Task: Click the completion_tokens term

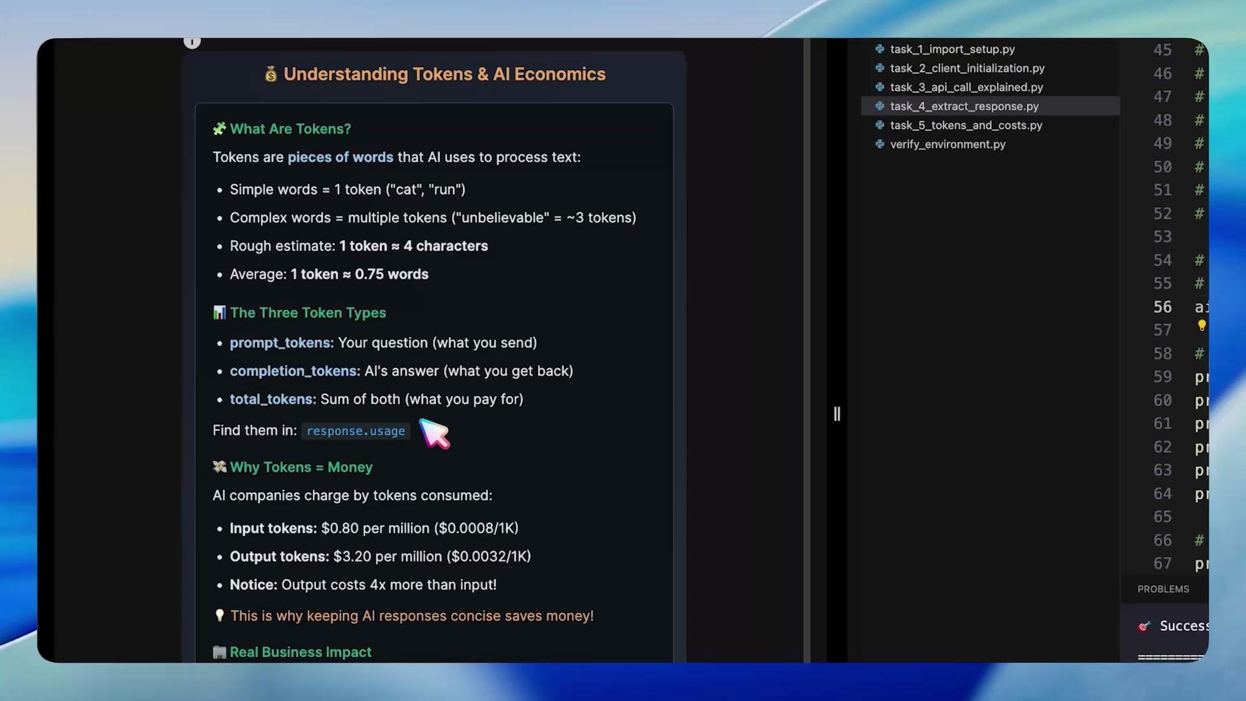Action: (x=294, y=371)
